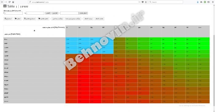Select the 3760 RPM row header

click(x=34, y=77)
